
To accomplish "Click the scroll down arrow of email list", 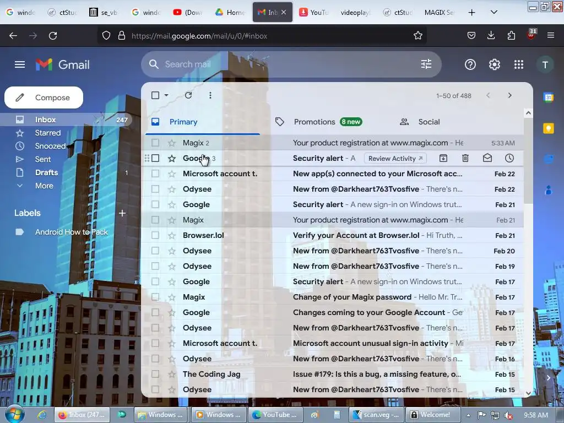I will [528, 393].
